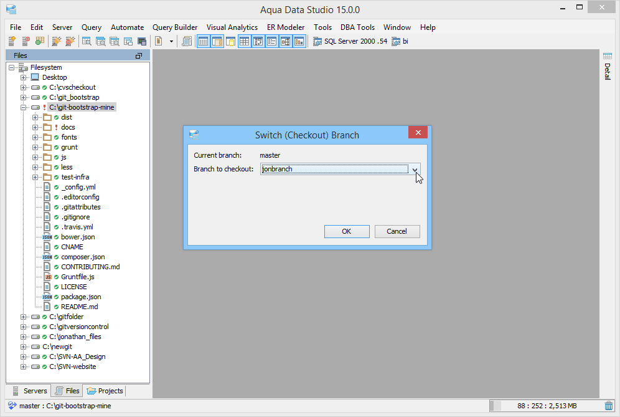Viewport: 620px width, 417px height.
Task: Close the Switch (Checkout) Branch dialog
Action: point(418,132)
